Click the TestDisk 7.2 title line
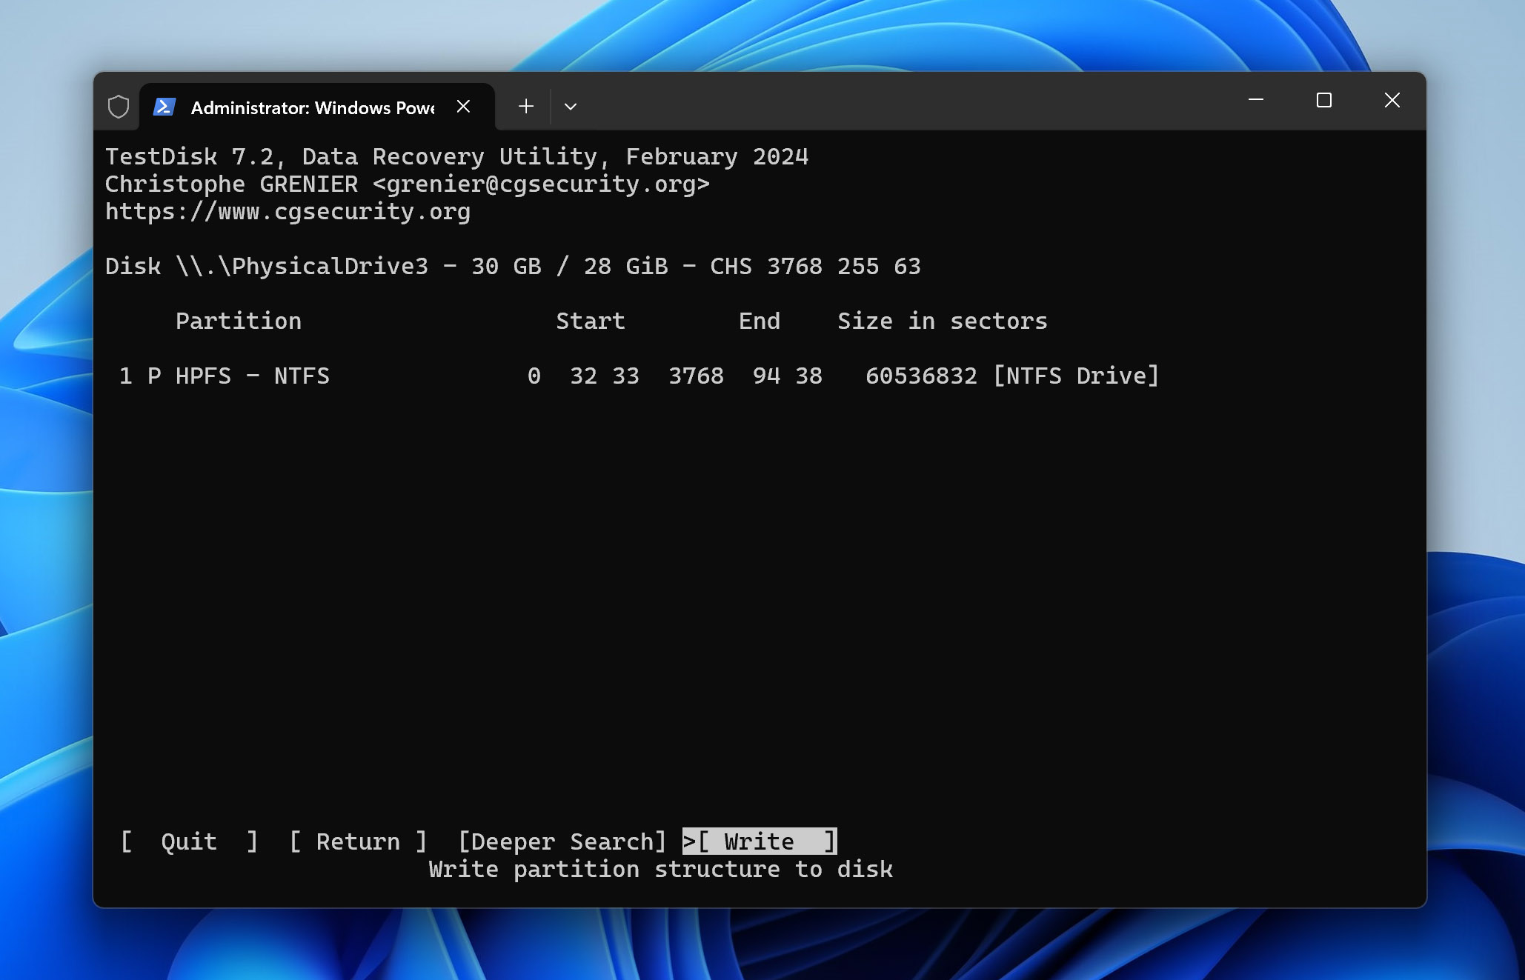 click(x=456, y=157)
